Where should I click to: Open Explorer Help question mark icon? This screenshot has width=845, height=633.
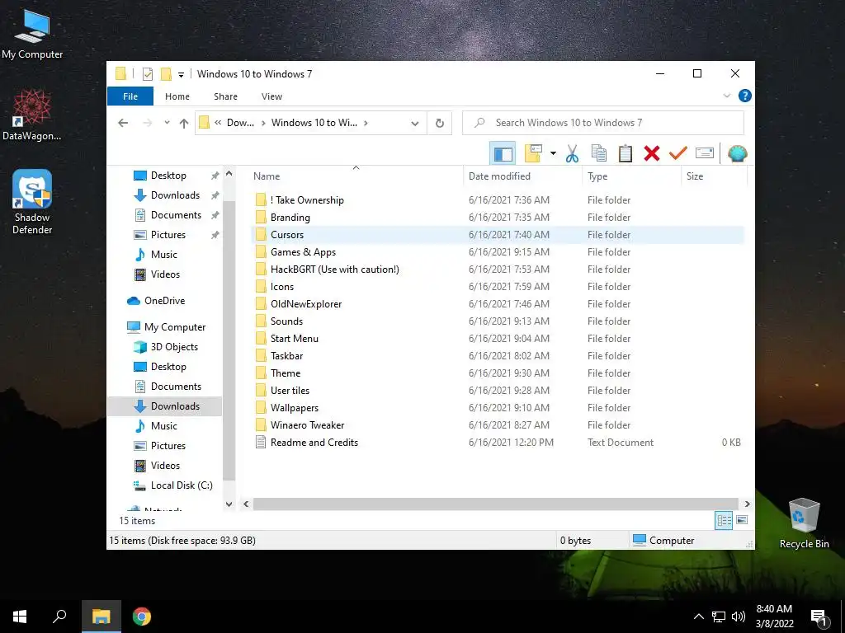[x=745, y=96]
